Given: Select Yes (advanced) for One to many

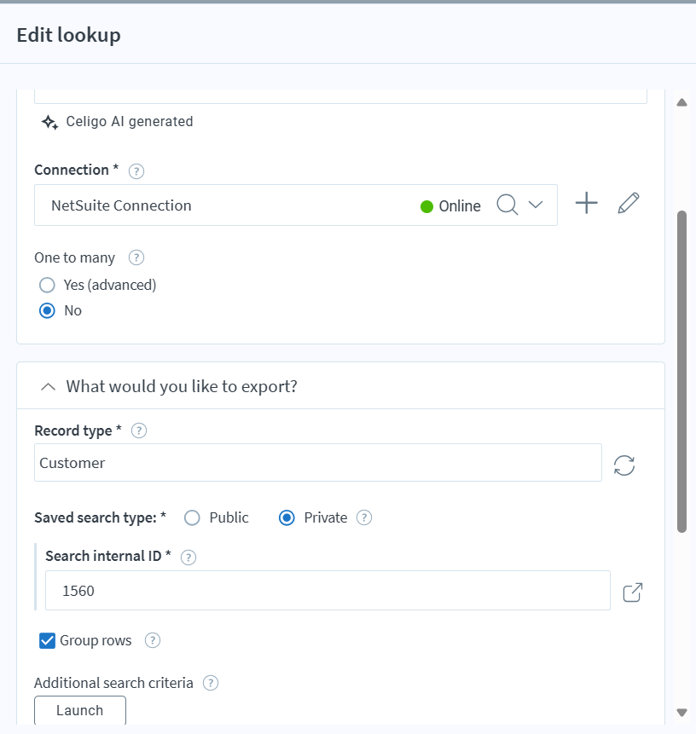Looking at the screenshot, I should [x=48, y=285].
